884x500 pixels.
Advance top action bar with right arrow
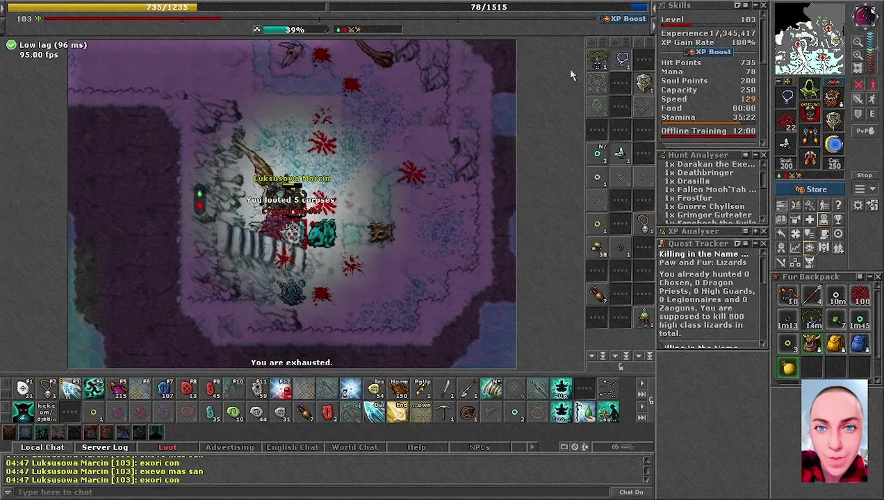[x=641, y=383]
